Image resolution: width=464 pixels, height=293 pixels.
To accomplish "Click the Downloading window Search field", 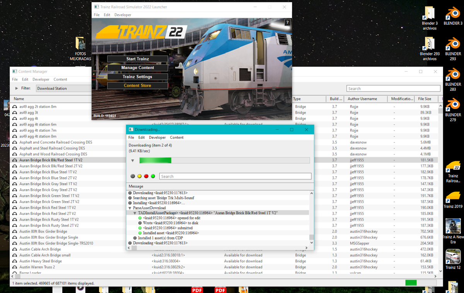I will click(235, 176).
